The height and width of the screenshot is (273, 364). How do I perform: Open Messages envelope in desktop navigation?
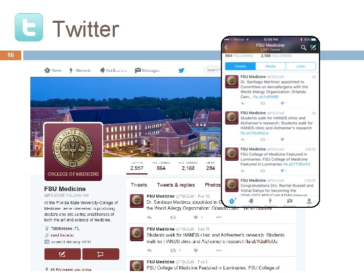138,70
